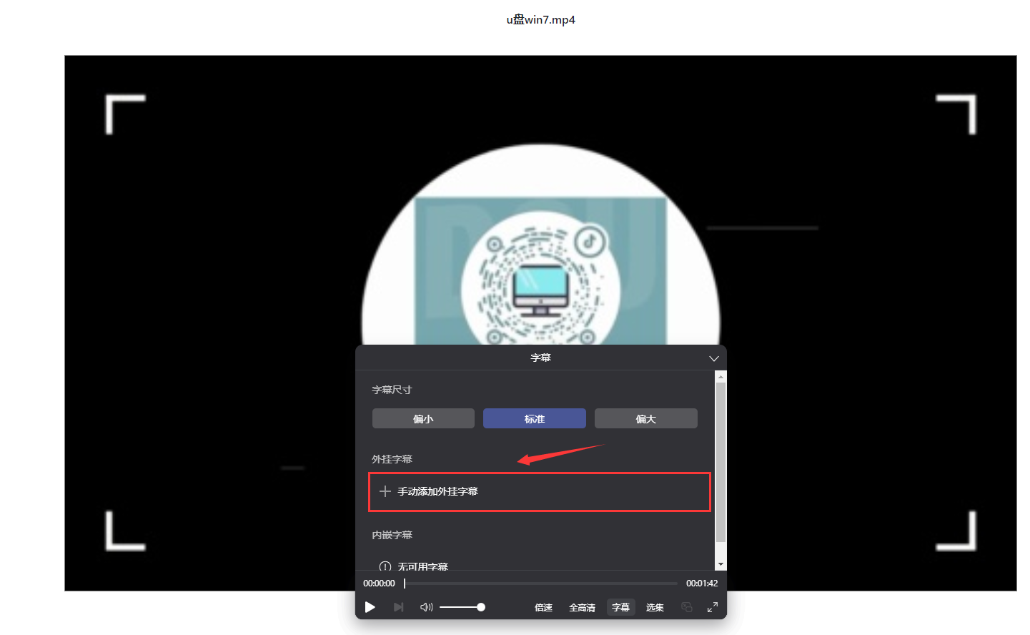Play the video with the play icon

[370, 607]
